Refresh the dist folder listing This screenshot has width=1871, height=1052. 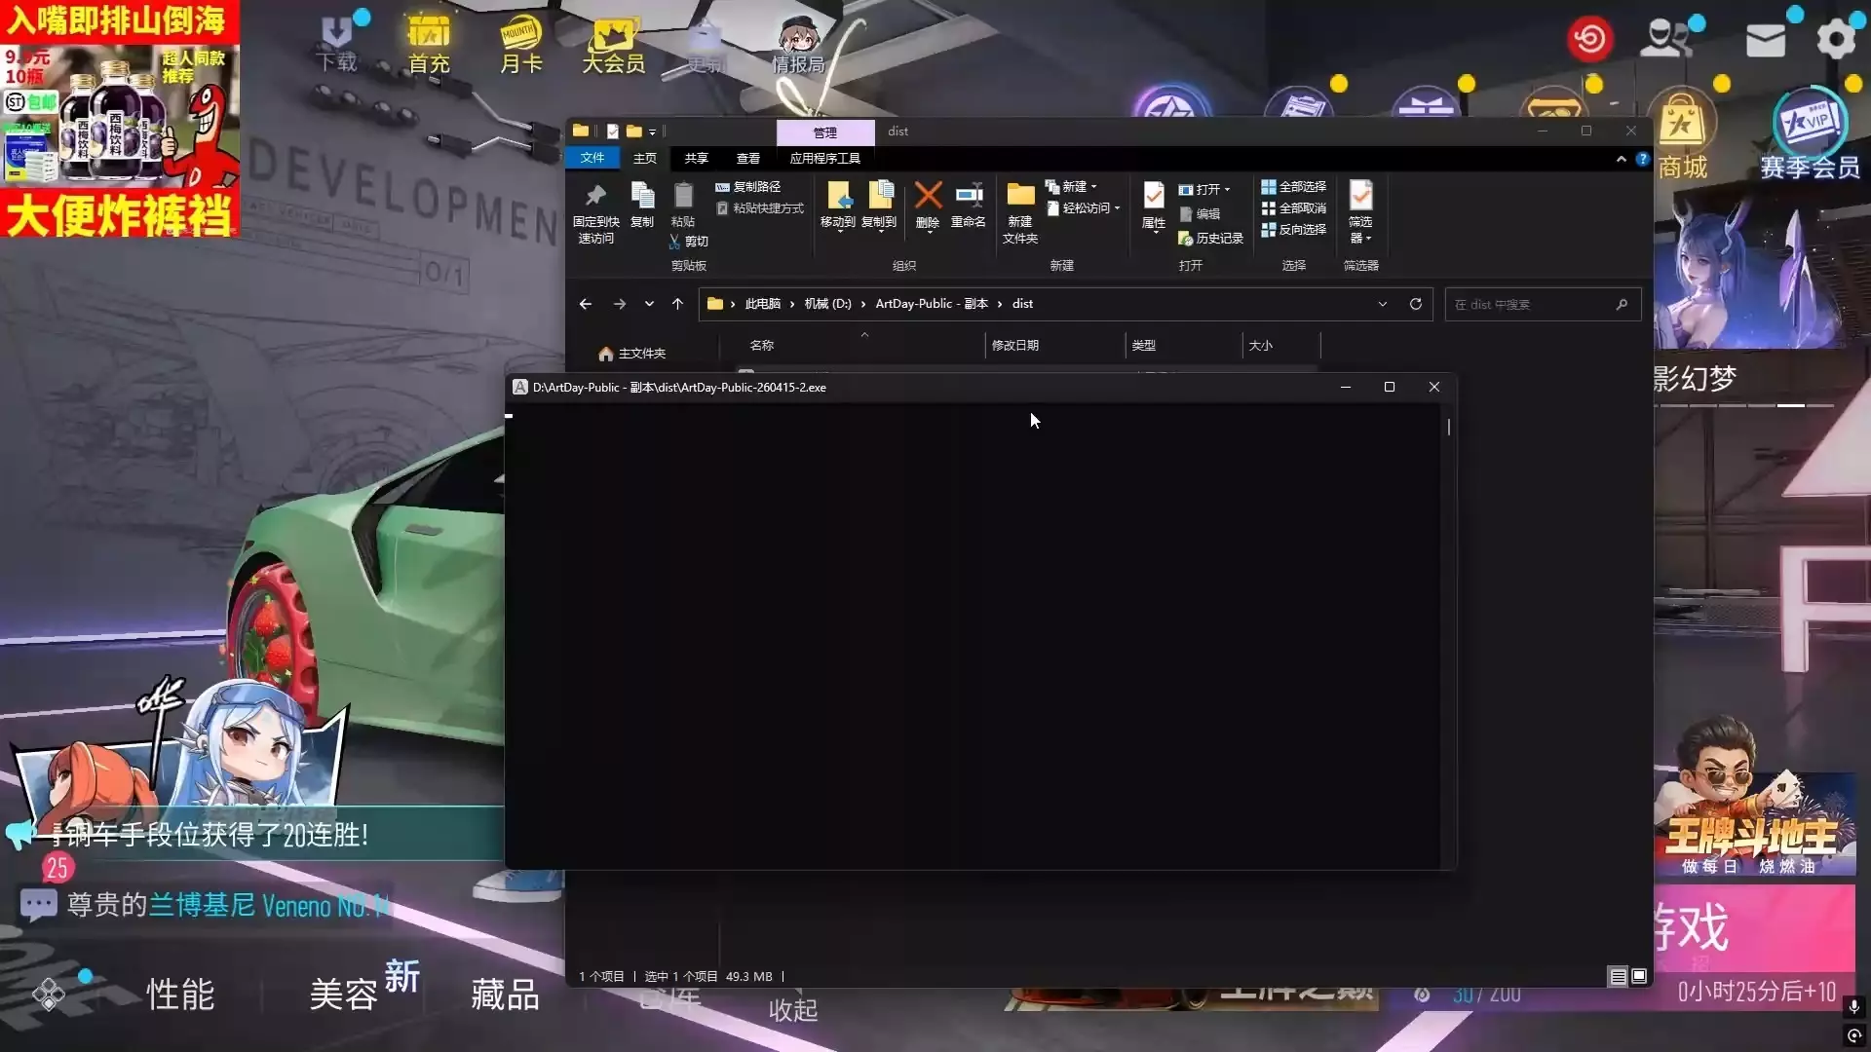click(x=1416, y=304)
